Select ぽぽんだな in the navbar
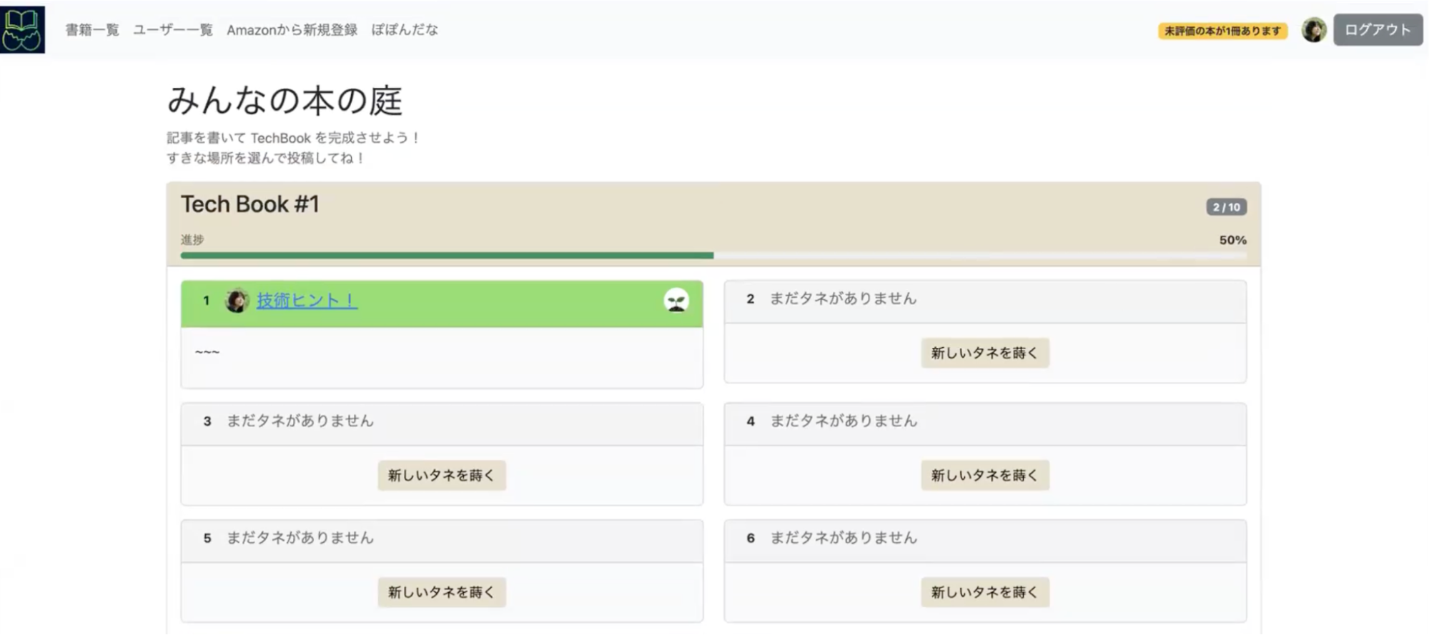 click(x=405, y=30)
